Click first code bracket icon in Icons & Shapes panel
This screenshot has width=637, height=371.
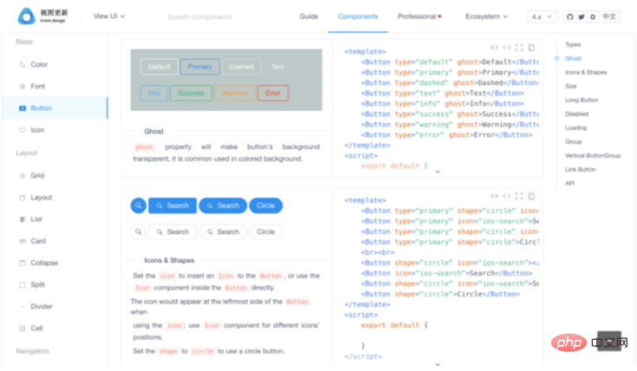coord(494,196)
